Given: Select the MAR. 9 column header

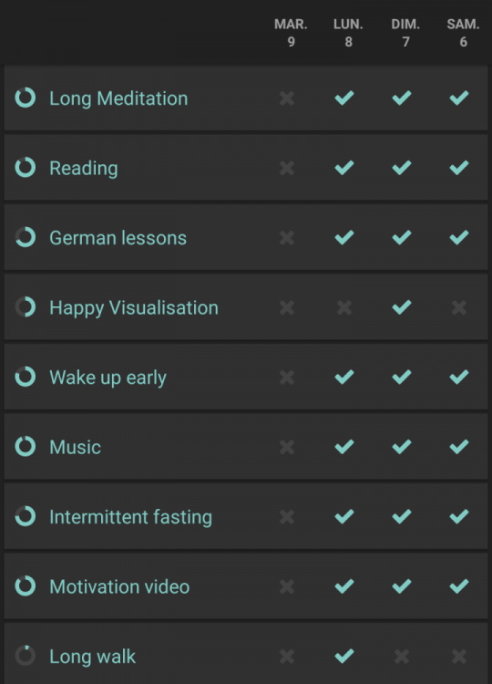Looking at the screenshot, I should [291, 33].
